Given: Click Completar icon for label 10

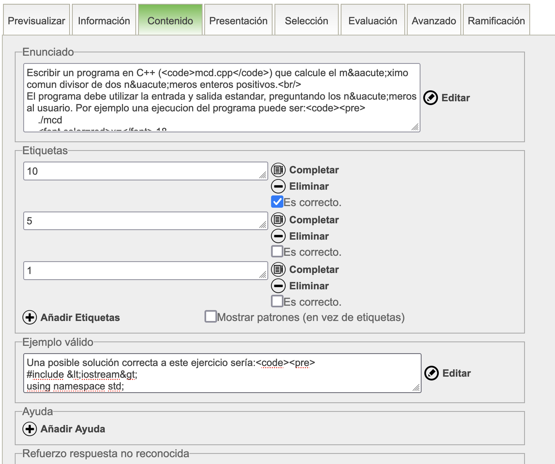Looking at the screenshot, I should (x=278, y=170).
